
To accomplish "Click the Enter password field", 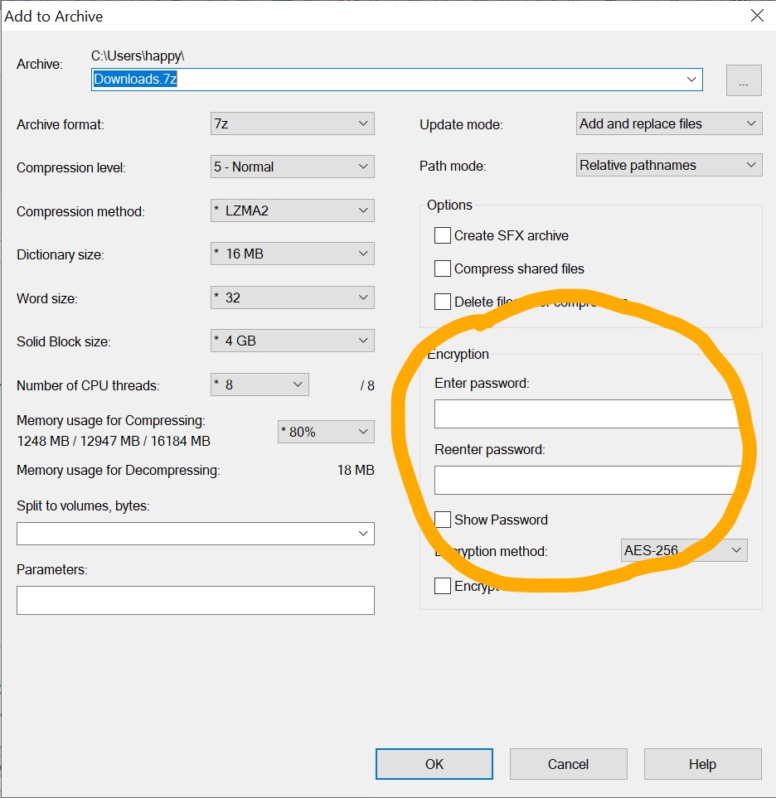I will [x=585, y=414].
